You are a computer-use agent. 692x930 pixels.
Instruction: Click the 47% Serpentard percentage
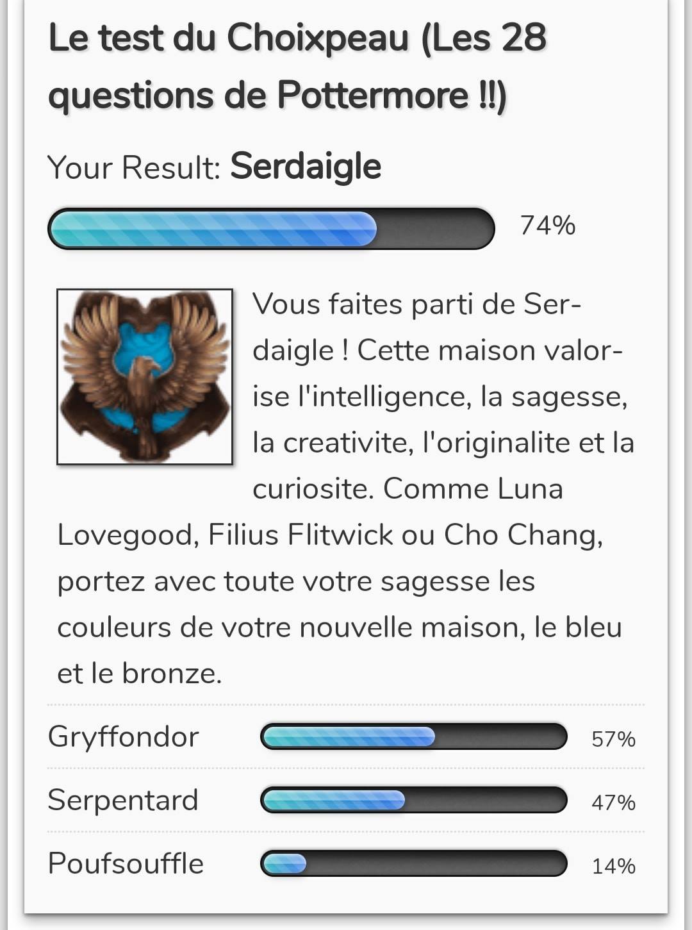click(x=613, y=802)
